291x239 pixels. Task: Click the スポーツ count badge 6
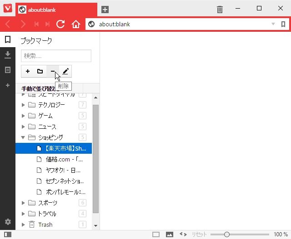click(82, 203)
